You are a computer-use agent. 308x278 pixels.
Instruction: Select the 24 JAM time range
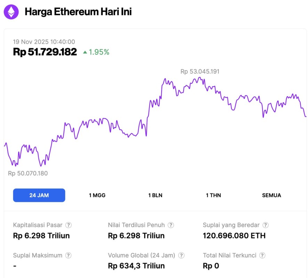click(39, 195)
